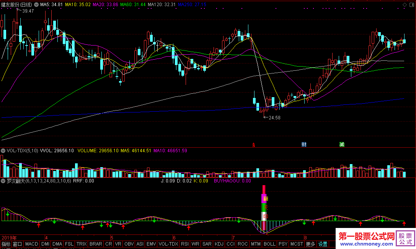
Task: Open the dropdown beside 健友股份(日线) title
Action: pos(36,5)
